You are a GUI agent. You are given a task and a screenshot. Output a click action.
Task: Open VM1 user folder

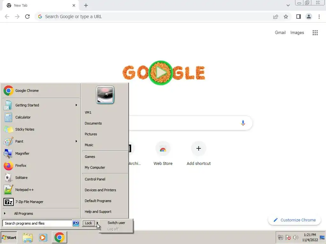[x=105, y=112]
